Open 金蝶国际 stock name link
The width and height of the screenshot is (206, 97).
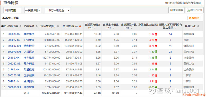29,81
